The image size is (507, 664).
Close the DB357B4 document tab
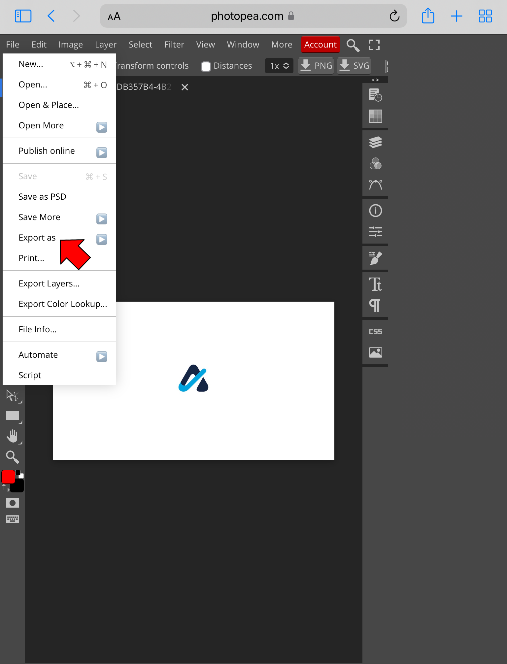pos(185,87)
